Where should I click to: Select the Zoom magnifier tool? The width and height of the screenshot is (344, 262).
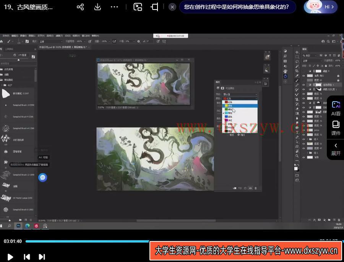[297, 156]
